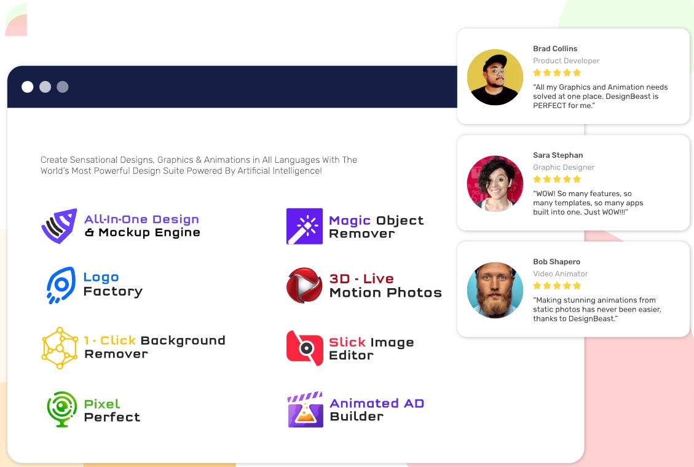This screenshot has width=694, height=467.
Task: Click the Logo Factory rocket icon
Action: pyautogui.click(x=60, y=285)
